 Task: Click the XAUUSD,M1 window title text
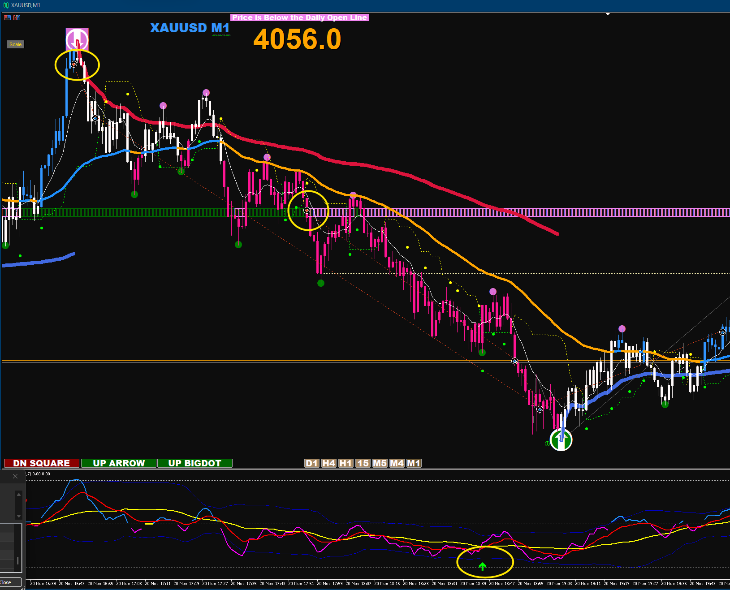(26, 5)
